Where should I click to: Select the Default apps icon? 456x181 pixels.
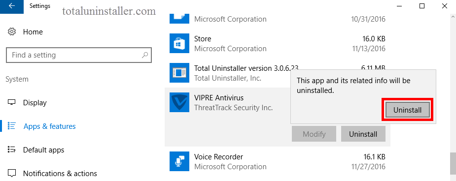point(12,150)
